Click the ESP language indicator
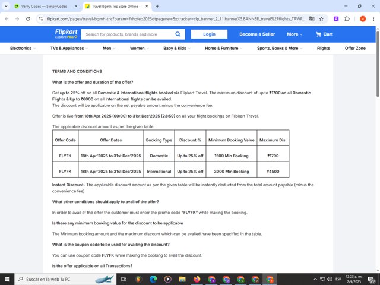This screenshot has height=285, width=380. tap(338, 279)
